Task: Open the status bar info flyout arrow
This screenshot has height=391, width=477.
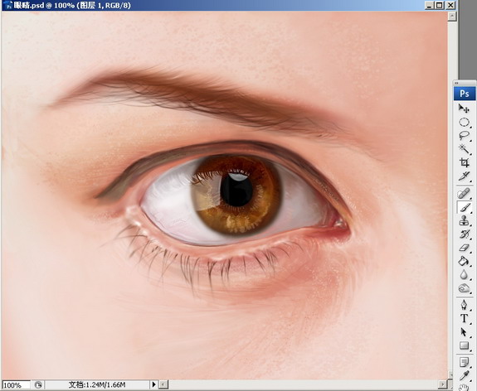Action: [153, 384]
